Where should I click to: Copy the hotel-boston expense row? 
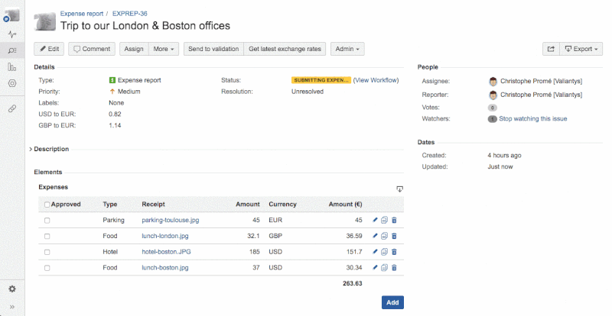384,252
